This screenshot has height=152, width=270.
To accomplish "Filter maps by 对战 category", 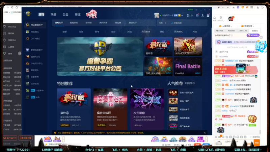I will click(130, 32).
